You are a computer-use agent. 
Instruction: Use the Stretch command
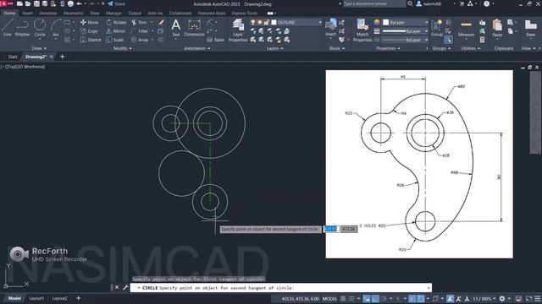coord(91,40)
